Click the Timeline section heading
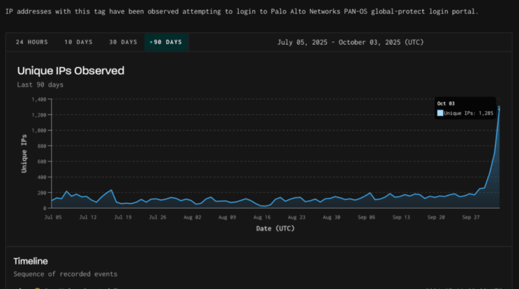The image size is (519, 289). 30,261
